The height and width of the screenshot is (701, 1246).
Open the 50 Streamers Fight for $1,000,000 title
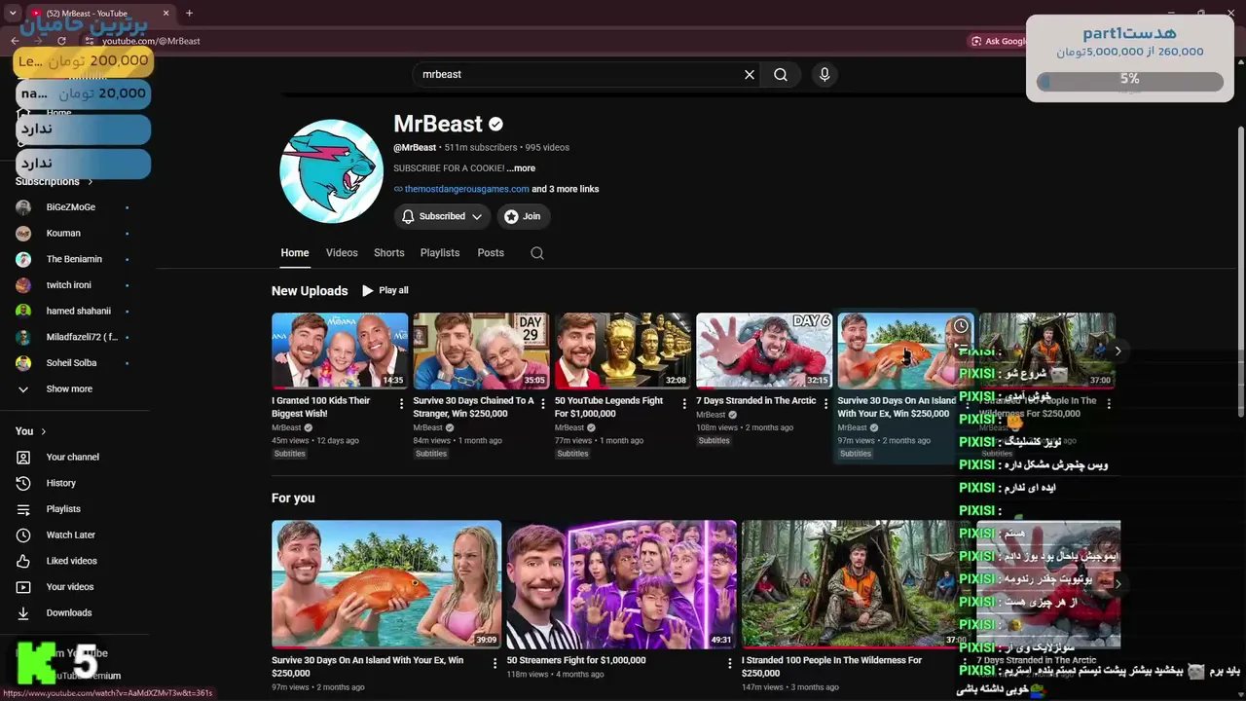(576, 660)
